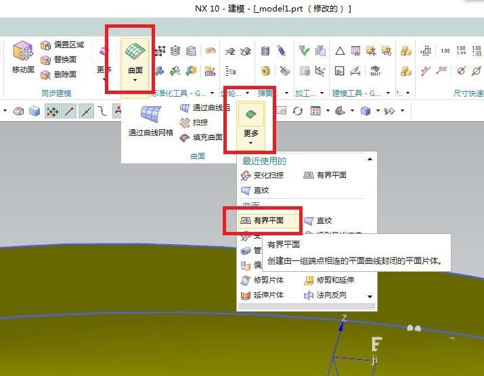Screen dimensions: 484x376
Task: Click the blue coil spring icon
Action: tap(281, 51)
